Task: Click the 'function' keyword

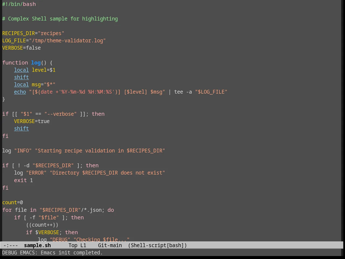Action: point(15,63)
